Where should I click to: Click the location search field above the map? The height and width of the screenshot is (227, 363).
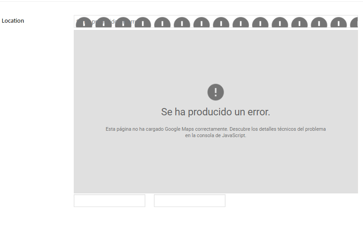click(x=216, y=21)
